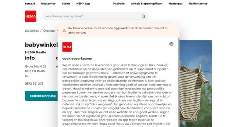Click the 'HEMA Raalte' store name

coord(36,52)
